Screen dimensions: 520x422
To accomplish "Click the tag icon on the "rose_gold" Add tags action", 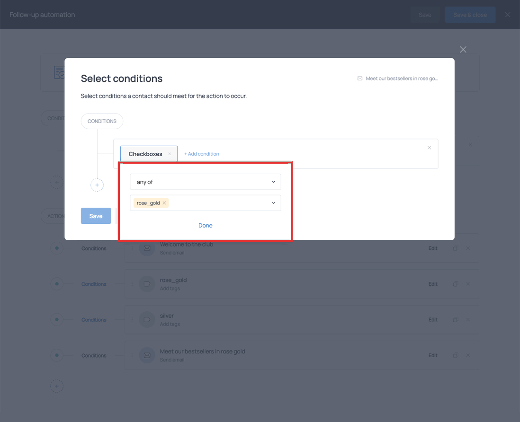I will [x=147, y=284].
